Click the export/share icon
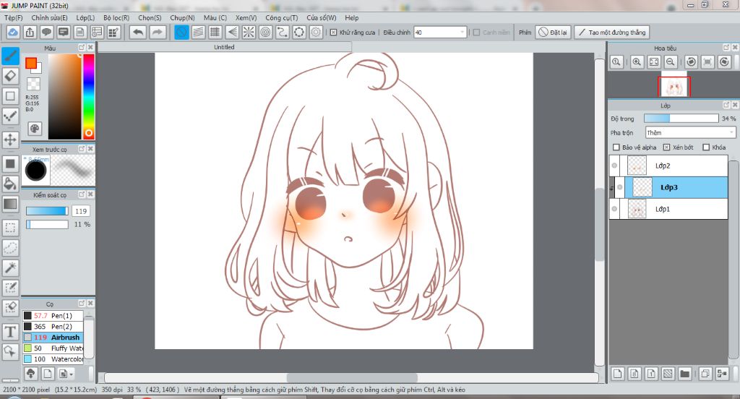The width and height of the screenshot is (740, 399). (x=30, y=32)
